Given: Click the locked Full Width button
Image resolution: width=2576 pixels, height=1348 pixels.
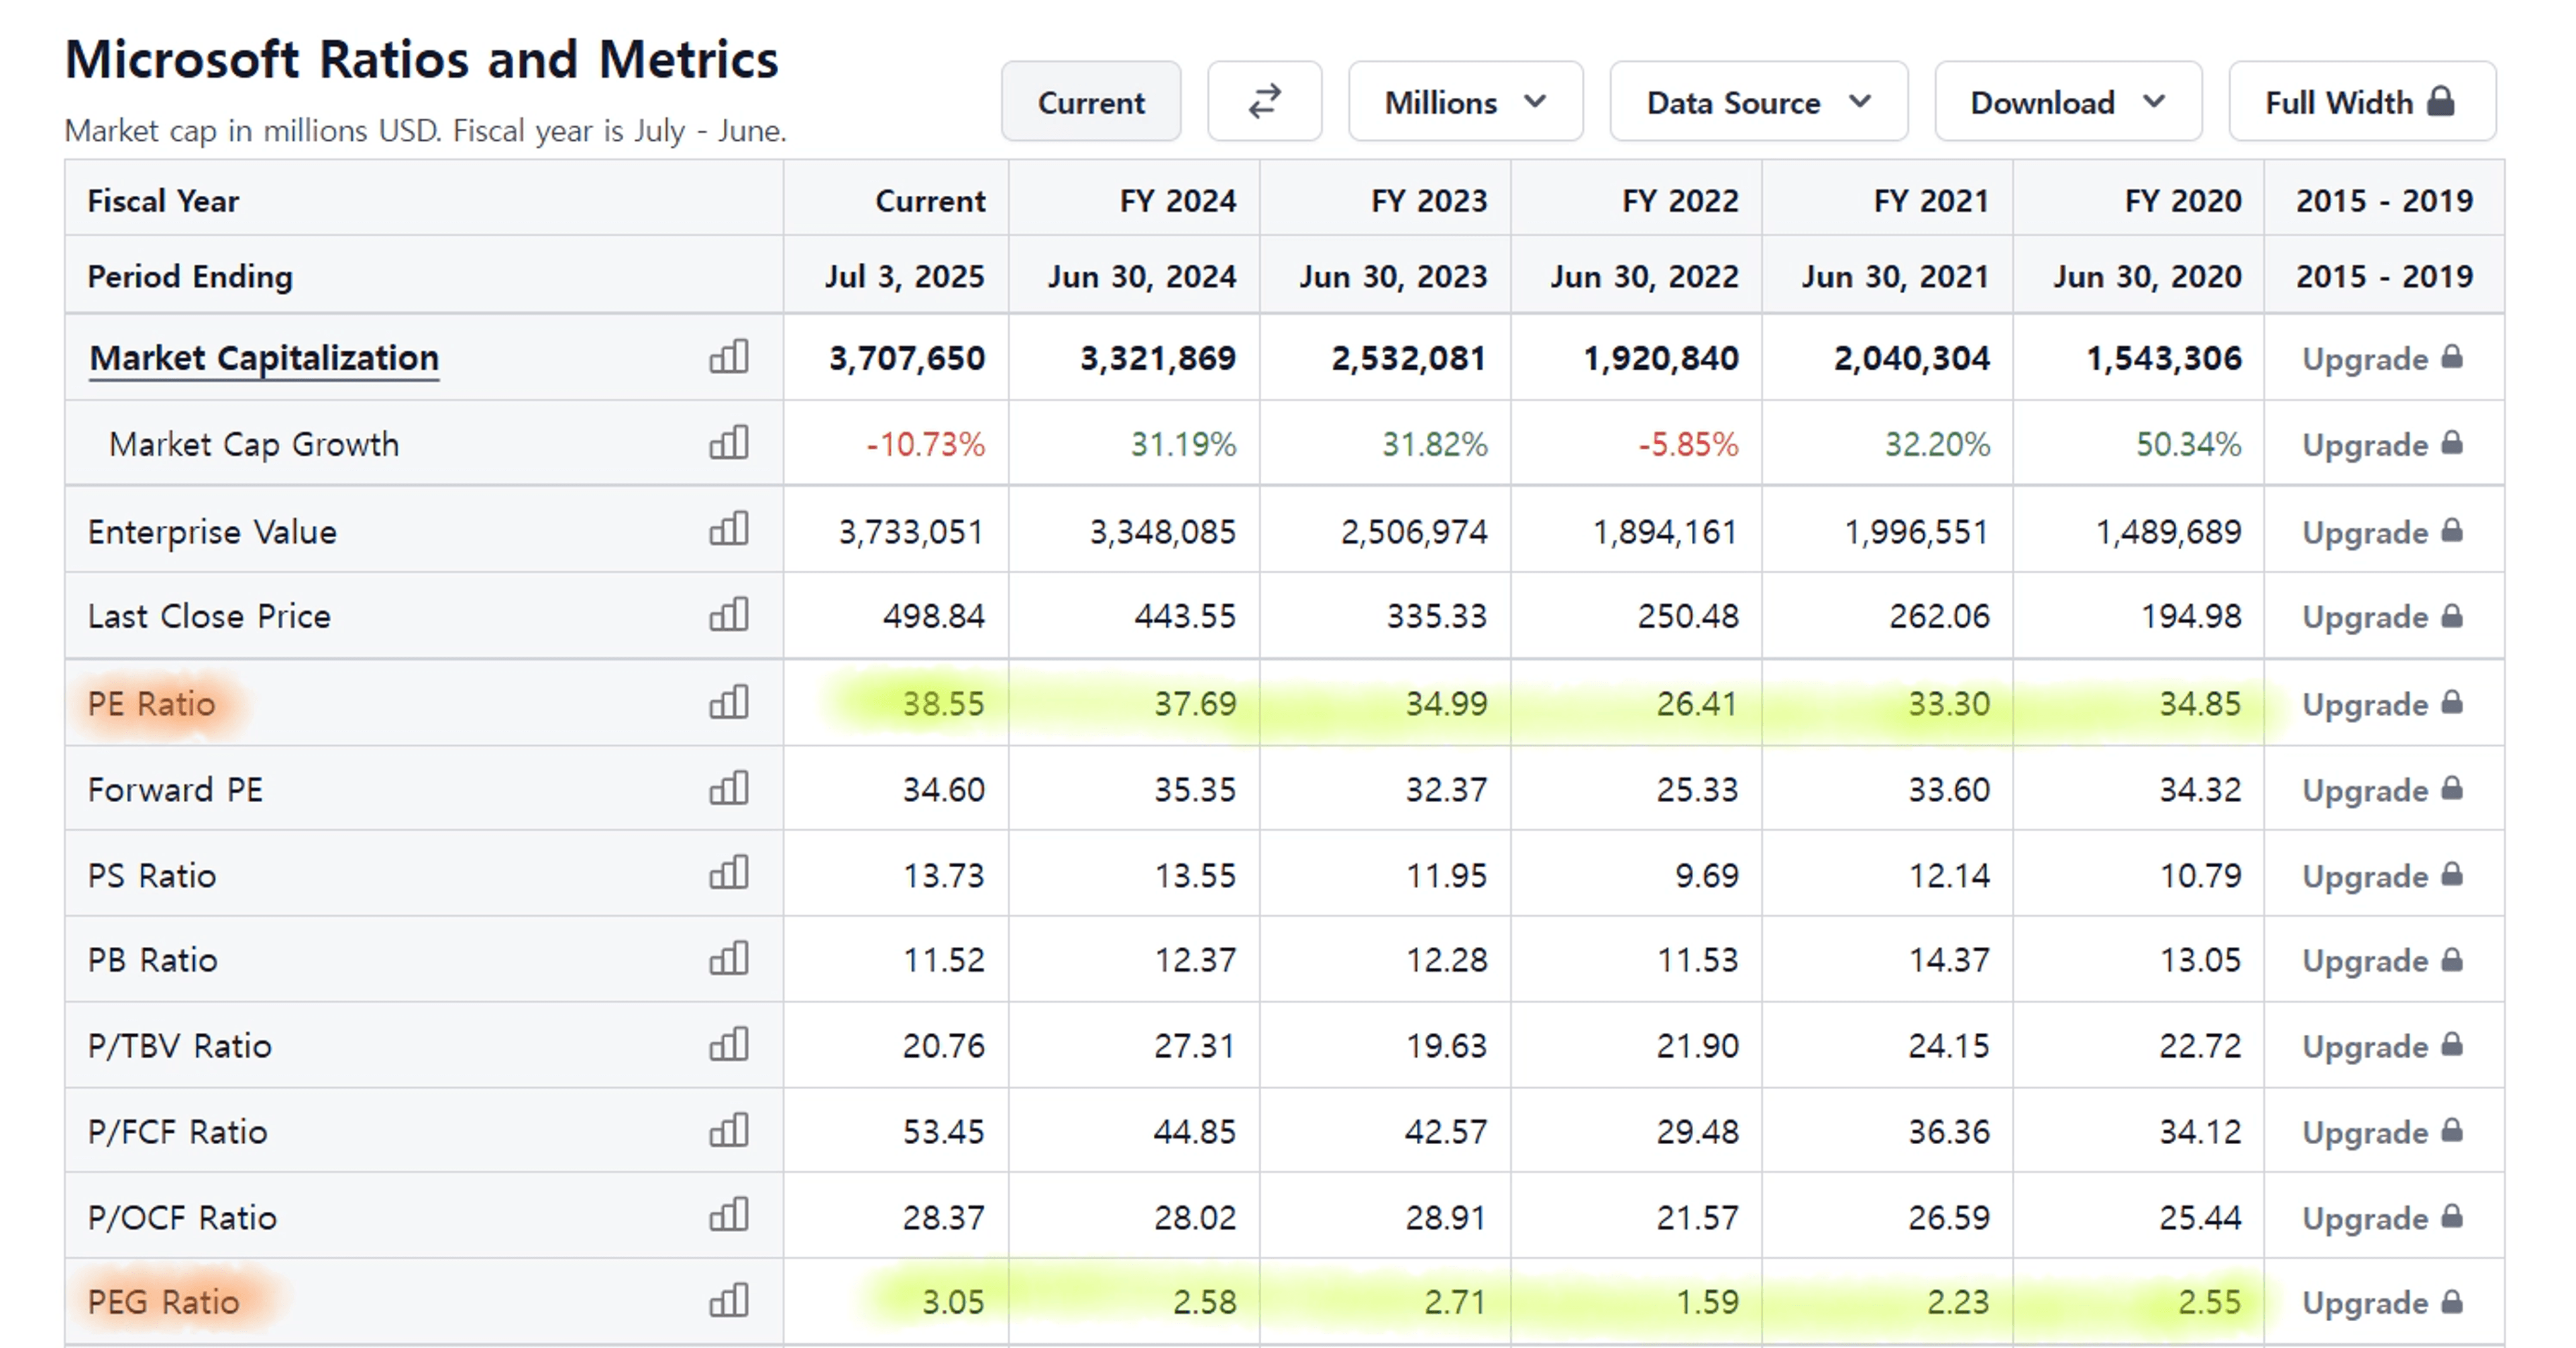Looking at the screenshot, I should pos(2362,101).
